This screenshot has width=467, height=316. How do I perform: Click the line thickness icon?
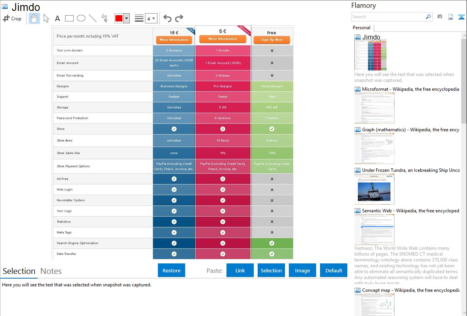click(x=139, y=18)
